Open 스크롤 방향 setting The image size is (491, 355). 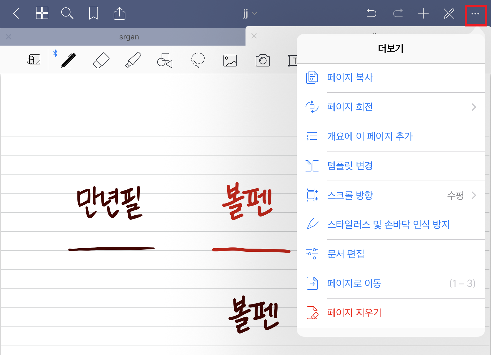(391, 195)
